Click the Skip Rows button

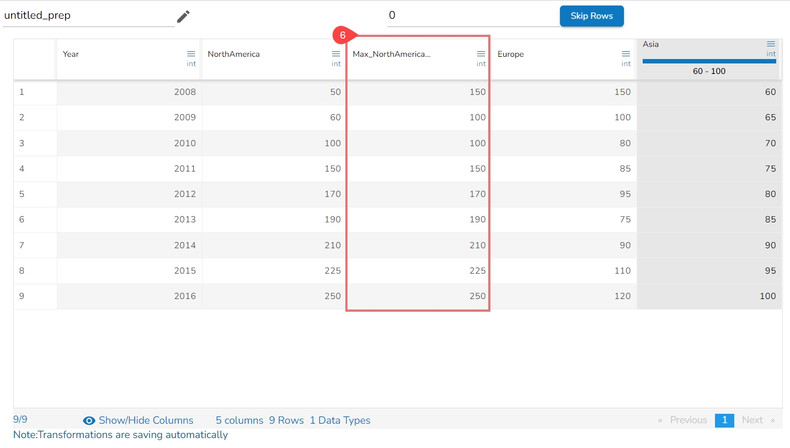pos(592,16)
